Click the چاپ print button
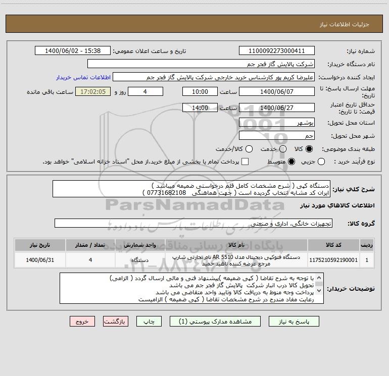The image size is (389, 376). [149, 321]
